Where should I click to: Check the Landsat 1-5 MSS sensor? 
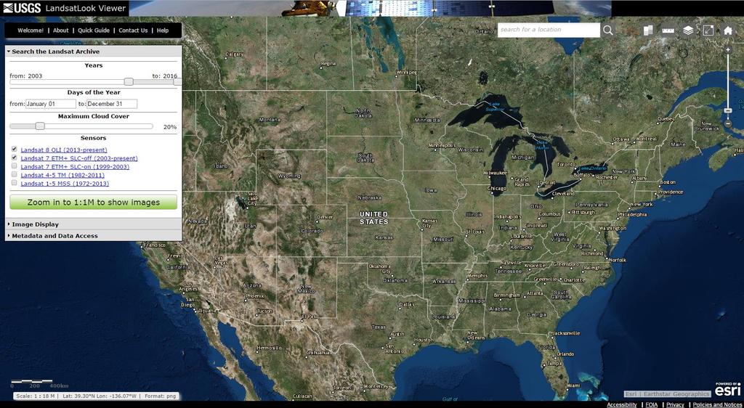pyautogui.click(x=15, y=183)
